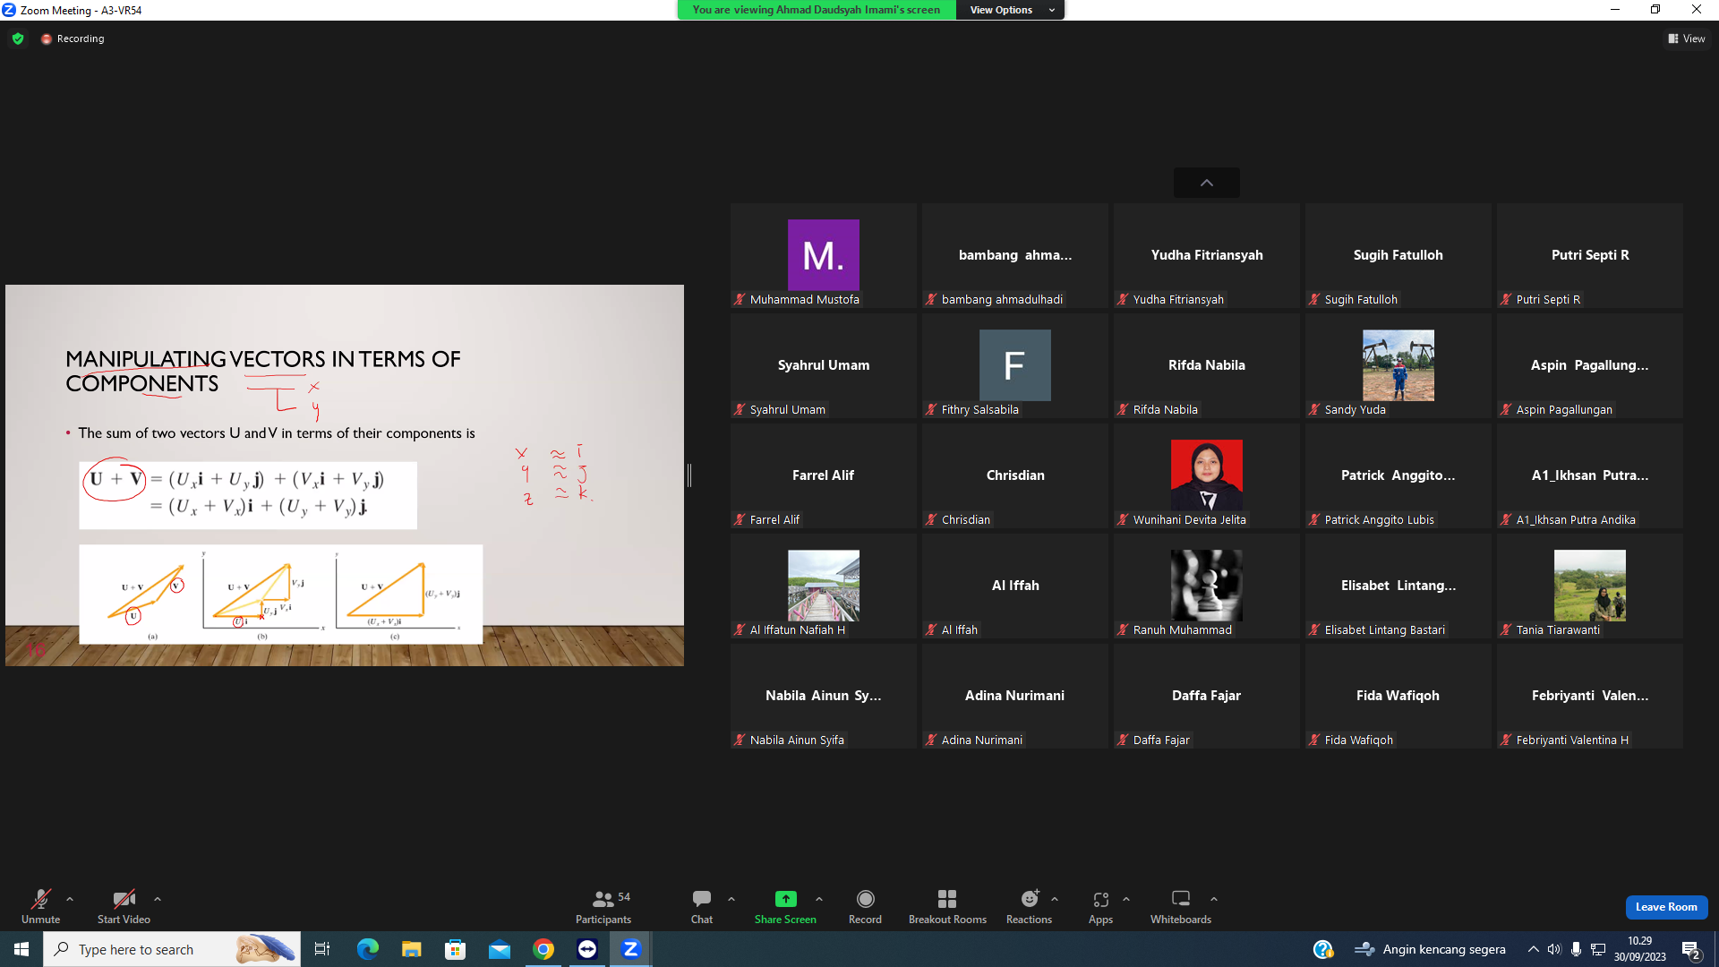Open Breakout Rooms

[947, 906]
